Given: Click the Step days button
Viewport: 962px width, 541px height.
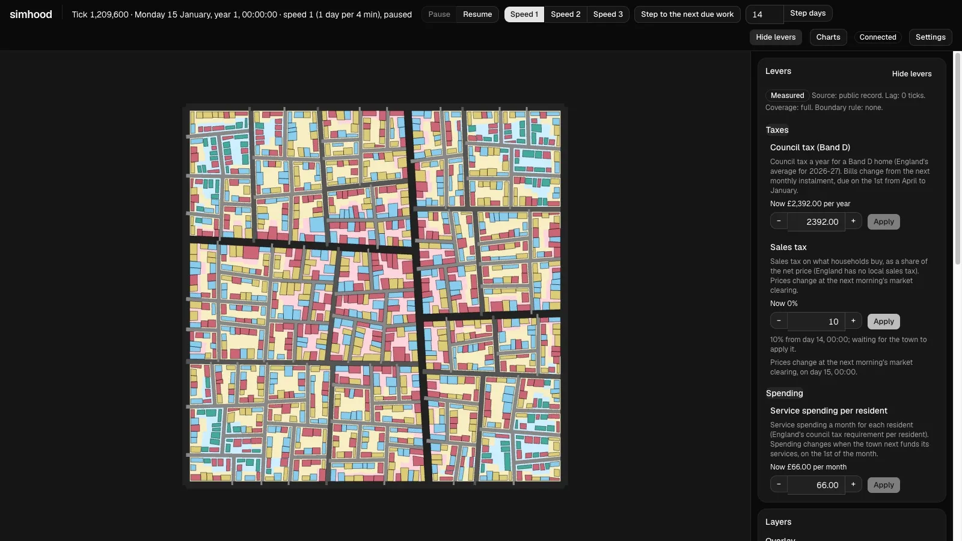Looking at the screenshot, I should tap(807, 13).
